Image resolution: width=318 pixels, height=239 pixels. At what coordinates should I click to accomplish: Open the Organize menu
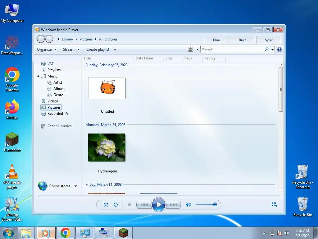coord(47,49)
